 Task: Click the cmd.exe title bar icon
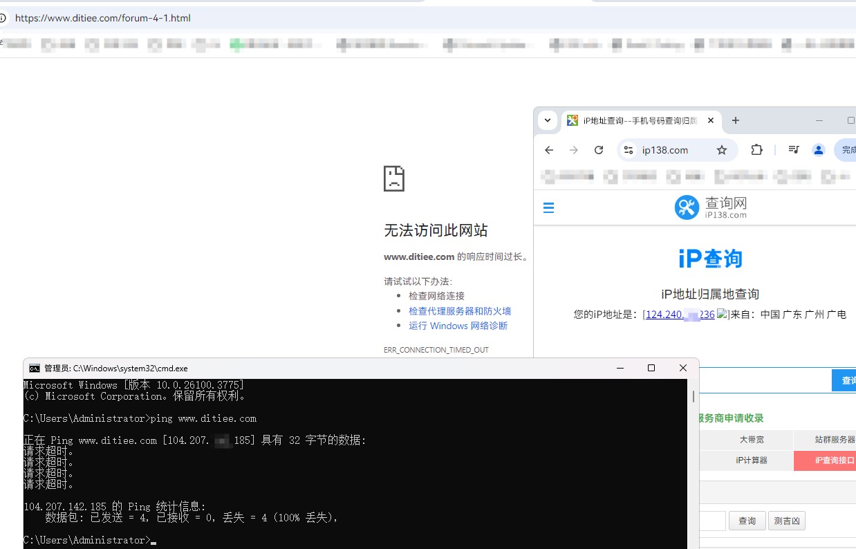pyautogui.click(x=35, y=367)
